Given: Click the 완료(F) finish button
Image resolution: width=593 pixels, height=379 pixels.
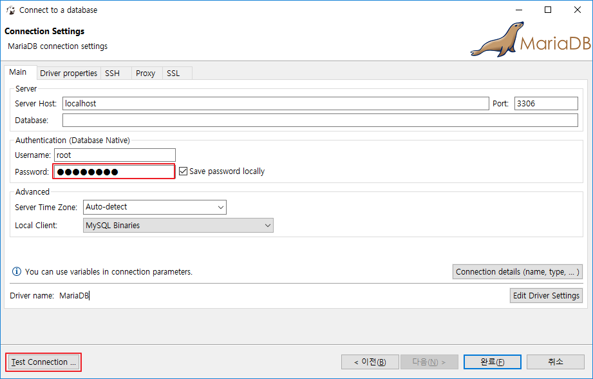Looking at the screenshot, I should coord(493,362).
